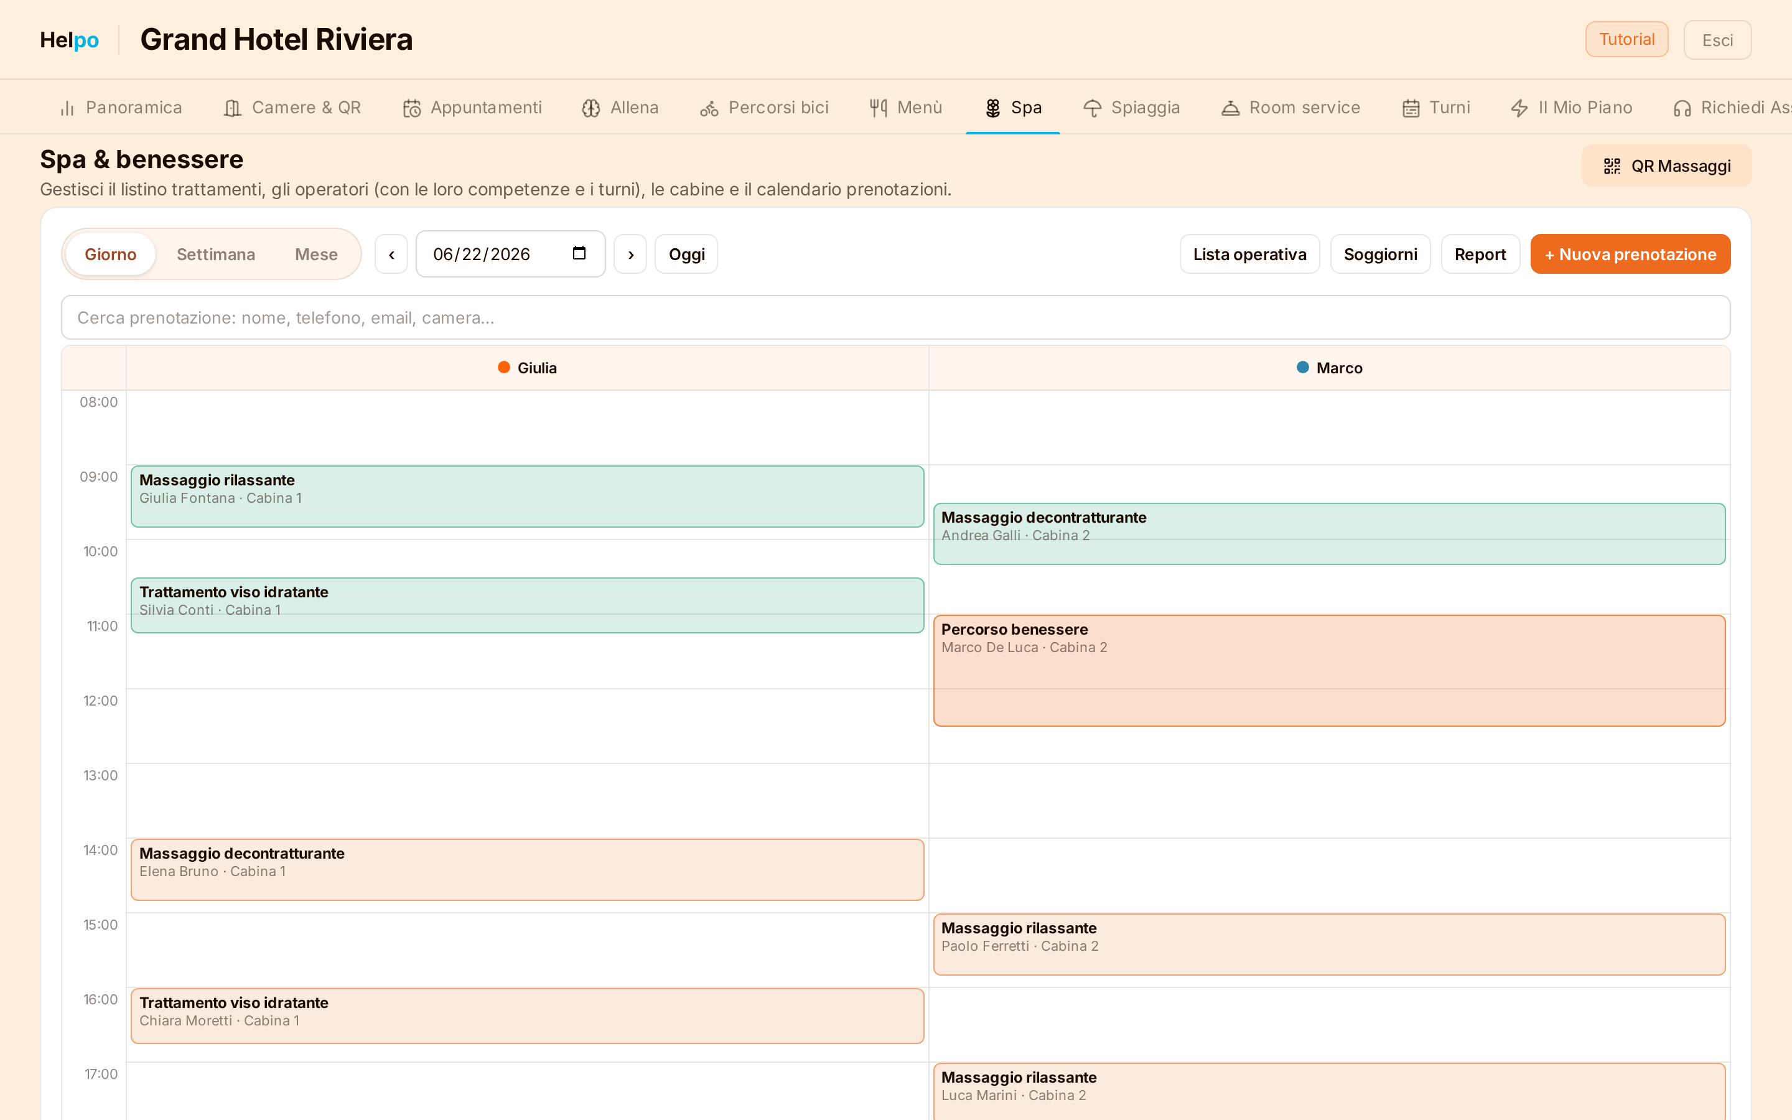Open Chiara Moretti's Trattamento viso idratante booking
This screenshot has height=1120, width=1792.
(527, 1015)
